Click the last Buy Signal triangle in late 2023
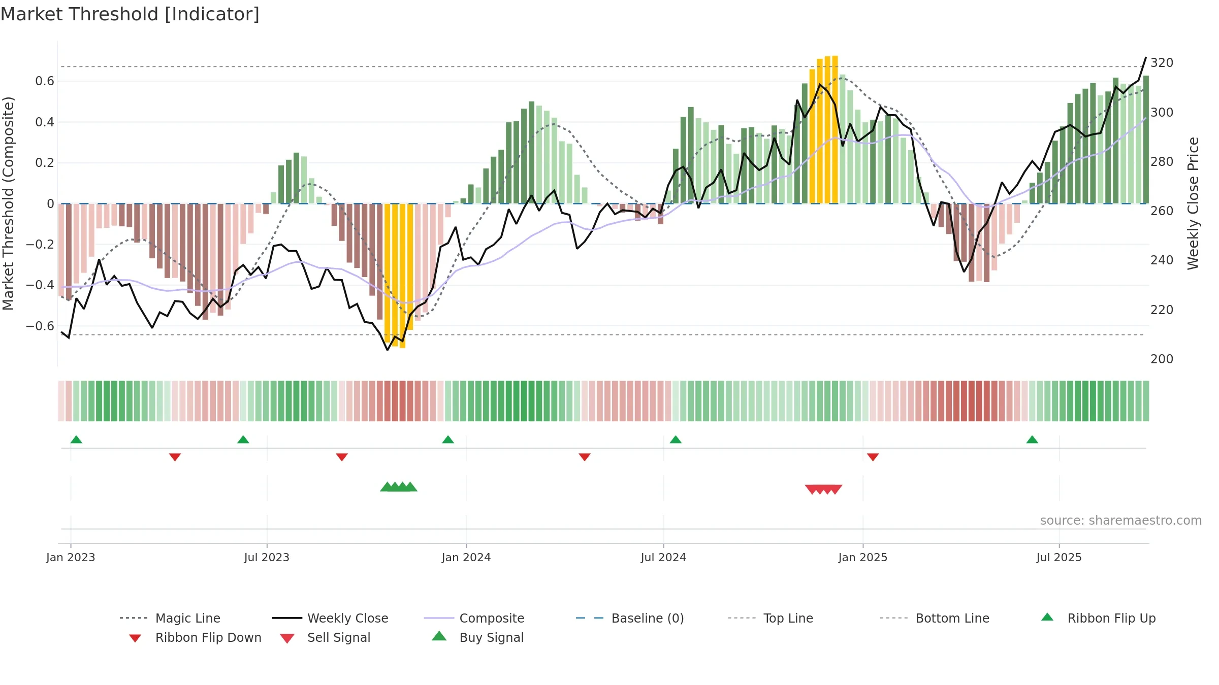Image resolution: width=1219 pixels, height=685 pixels. pos(410,487)
